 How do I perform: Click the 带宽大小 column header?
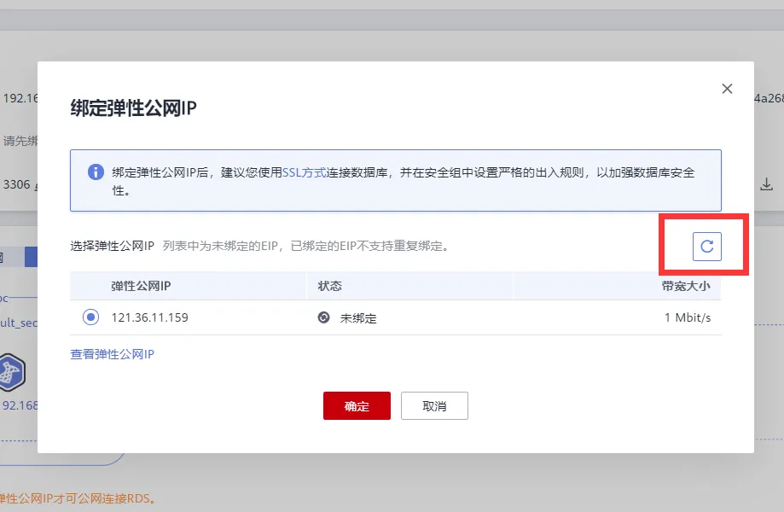[686, 286]
